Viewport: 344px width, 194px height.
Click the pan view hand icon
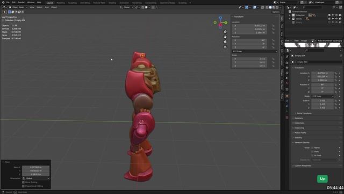[225, 37]
